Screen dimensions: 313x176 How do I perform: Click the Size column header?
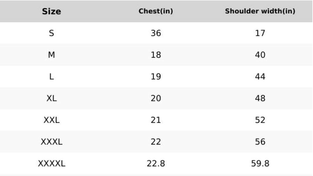(51, 11)
